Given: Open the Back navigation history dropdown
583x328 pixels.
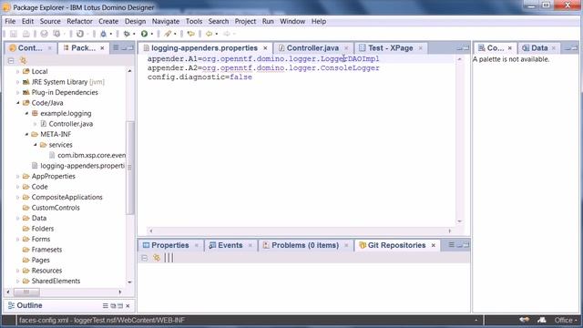Looking at the screenshot, I should pyautogui.click(x=217, y=35).
